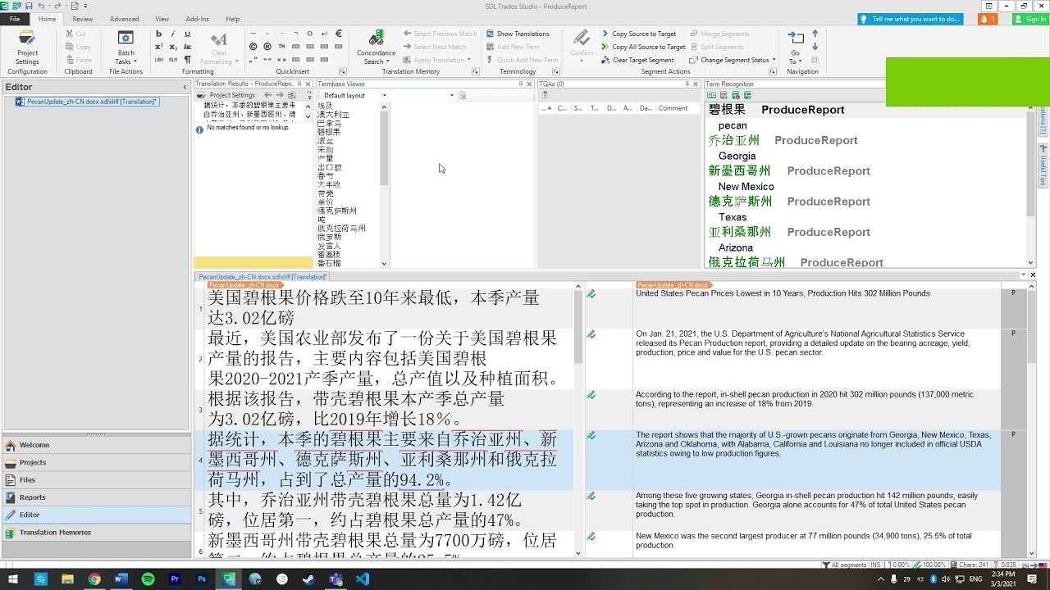Open the File menu
The image size is (1050, 590).
point(15,19)
